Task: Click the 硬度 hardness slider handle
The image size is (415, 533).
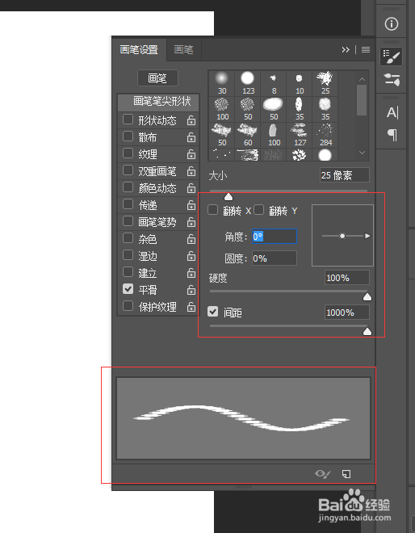Action: [x=367, y=297]
